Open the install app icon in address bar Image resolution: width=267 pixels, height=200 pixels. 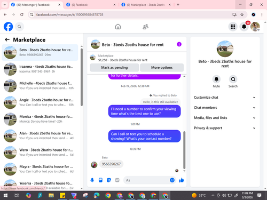point(234,14)
